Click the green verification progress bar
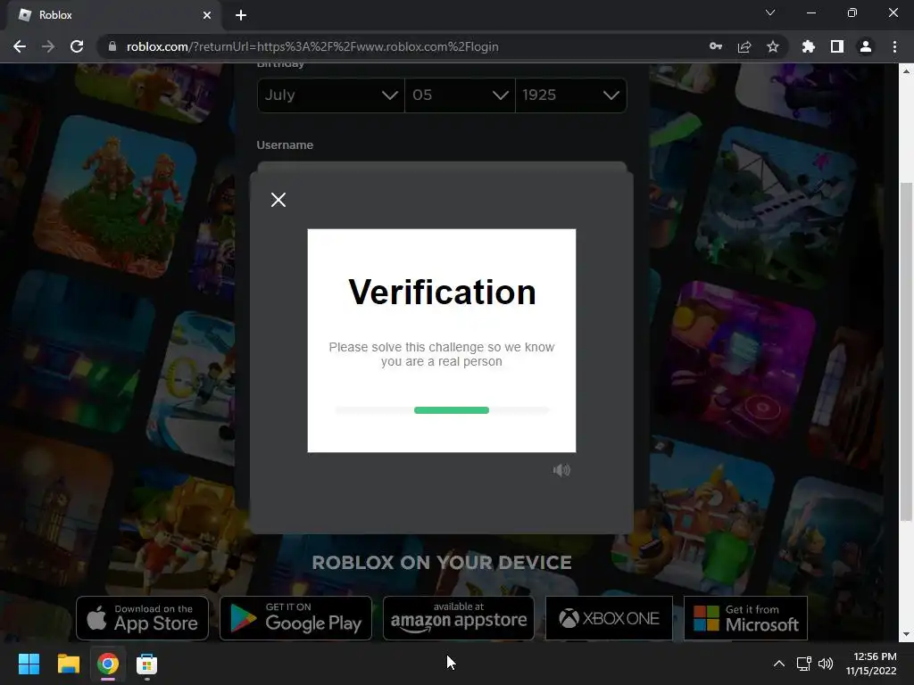Screen dimensions: 914x685 pyautogui.click(x=451, y=410)
